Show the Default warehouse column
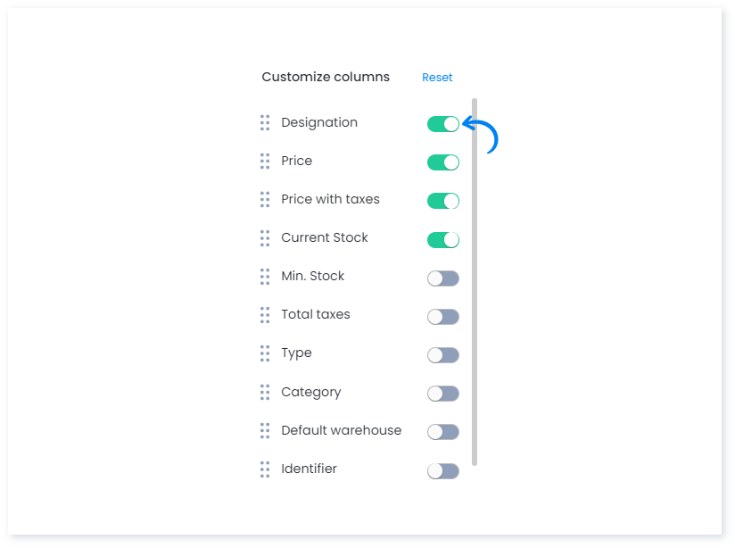The image size is (735, 548). (443, 431)
